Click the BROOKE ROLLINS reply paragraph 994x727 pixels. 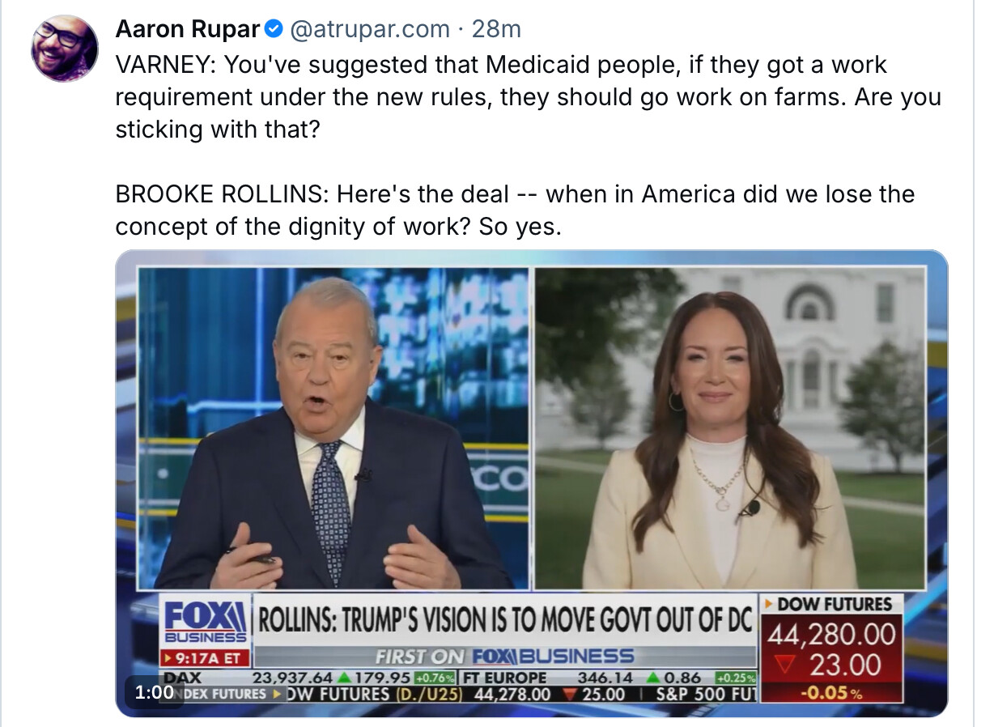(515, 210)
